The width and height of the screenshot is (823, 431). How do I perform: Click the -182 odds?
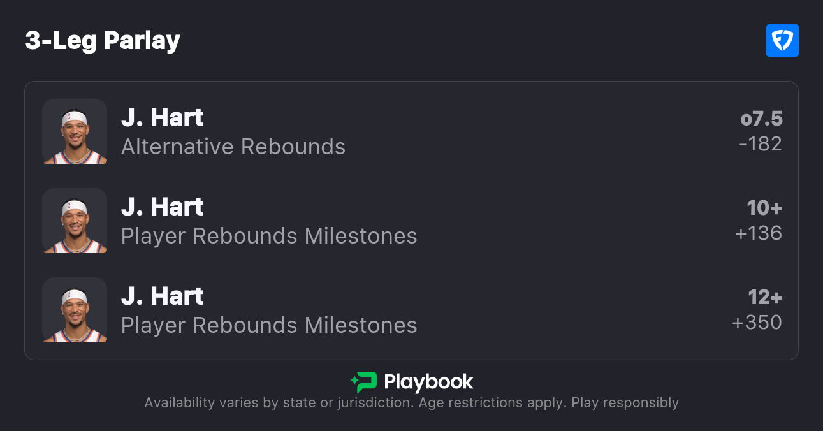[760, 144]
